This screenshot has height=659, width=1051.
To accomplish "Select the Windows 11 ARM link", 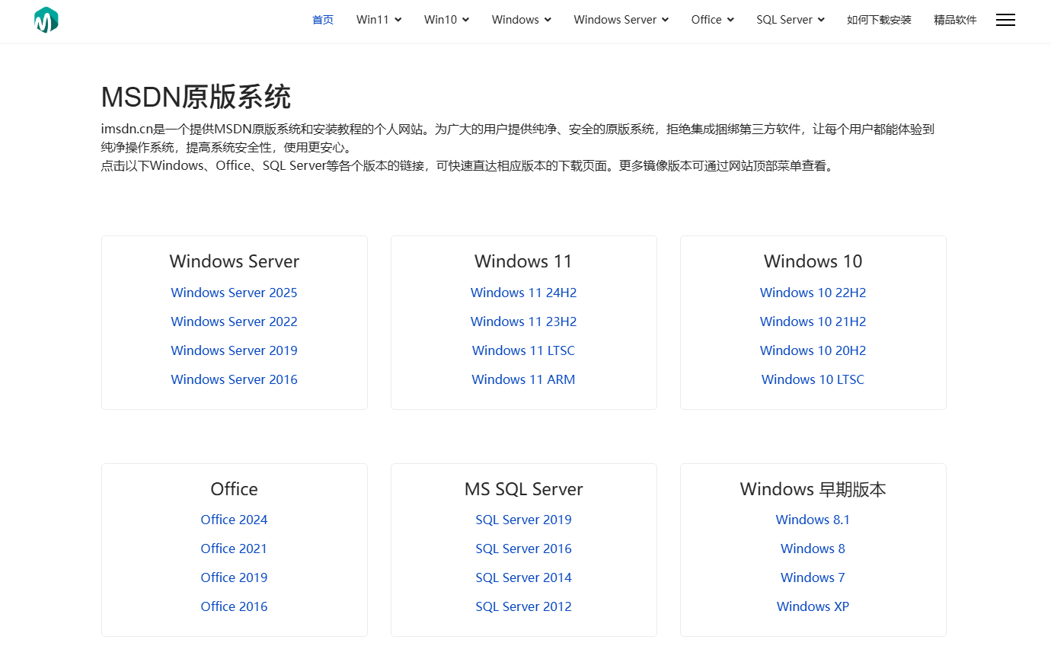I will click(523, 379).
